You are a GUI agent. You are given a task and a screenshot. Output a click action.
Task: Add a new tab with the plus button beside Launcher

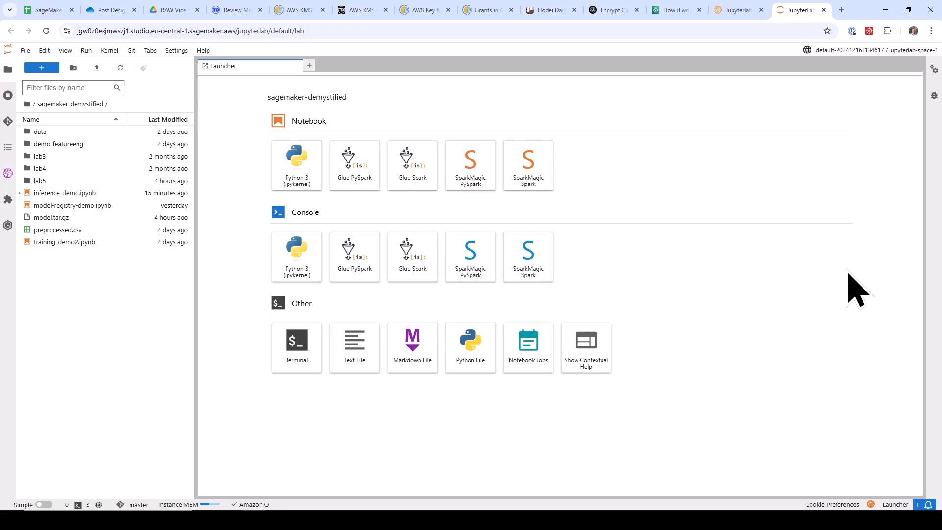(309, 65)
